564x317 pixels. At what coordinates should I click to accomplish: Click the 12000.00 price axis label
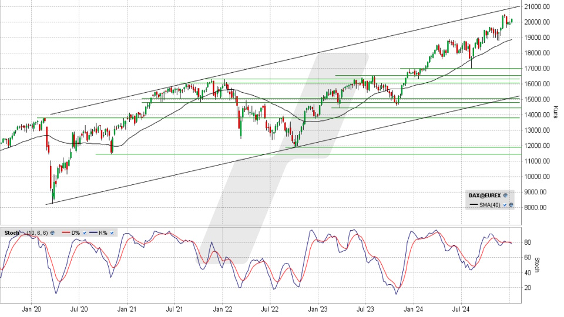[537, 146]
